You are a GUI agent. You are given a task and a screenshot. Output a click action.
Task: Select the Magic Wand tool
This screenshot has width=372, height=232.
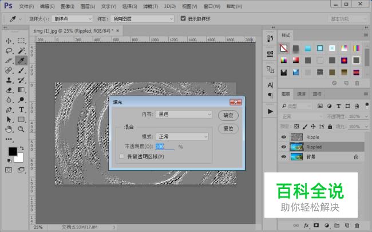(21, 50)
